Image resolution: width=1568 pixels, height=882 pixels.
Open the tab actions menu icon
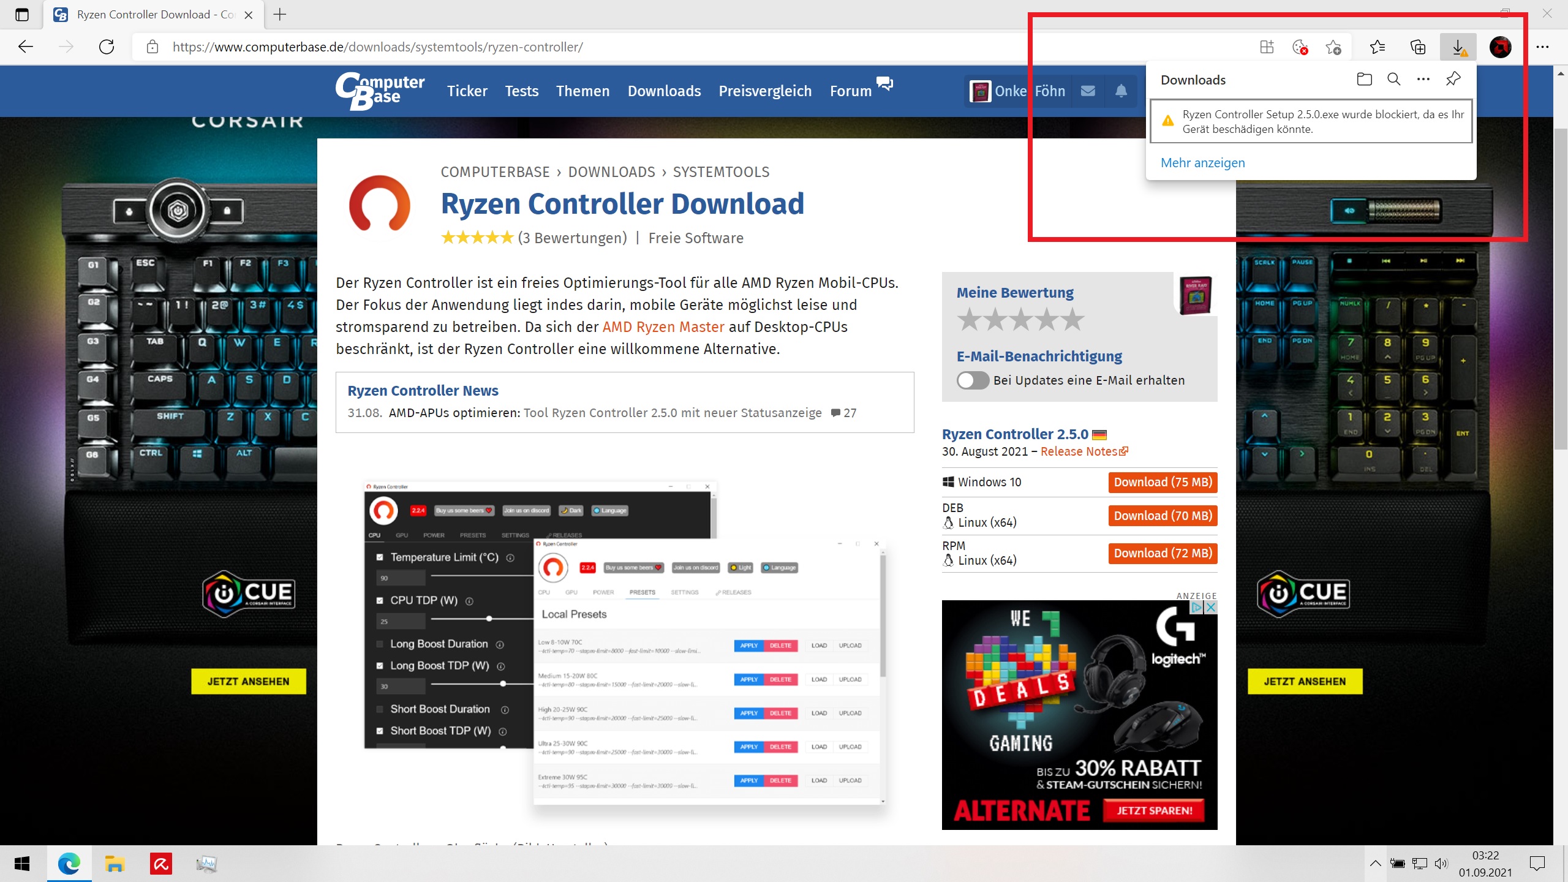pyautogui.click(x=22, y=15)
